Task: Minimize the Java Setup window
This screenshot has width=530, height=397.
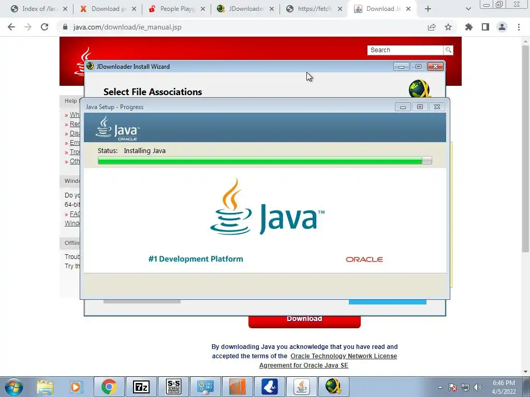Action: (403, 107)
